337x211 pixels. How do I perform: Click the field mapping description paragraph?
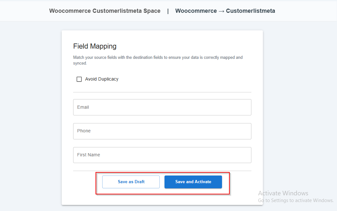(157, 60)
